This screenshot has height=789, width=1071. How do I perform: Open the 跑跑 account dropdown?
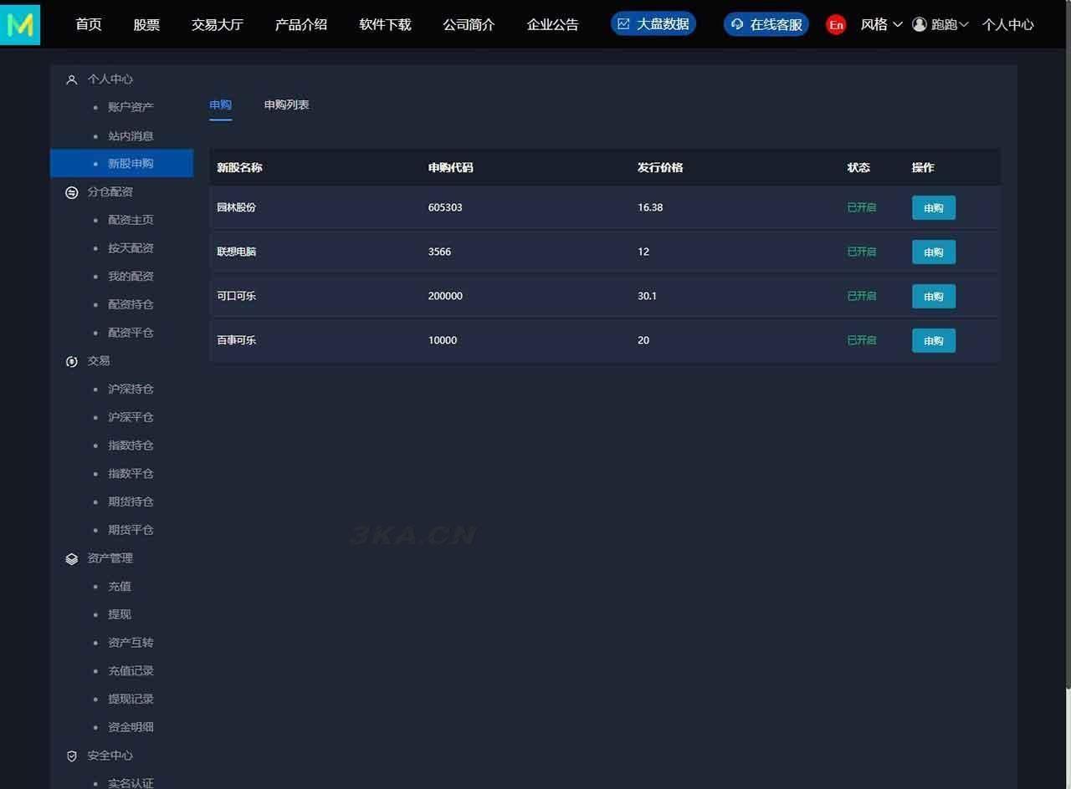945,24
